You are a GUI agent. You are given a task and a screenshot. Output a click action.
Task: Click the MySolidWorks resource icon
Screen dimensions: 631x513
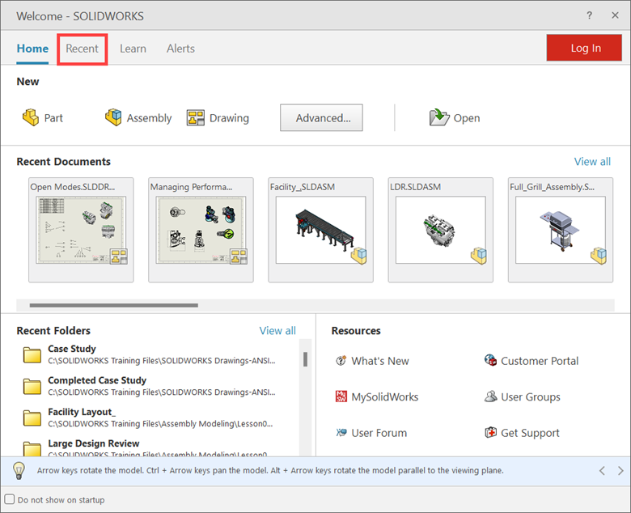(341, 396)
